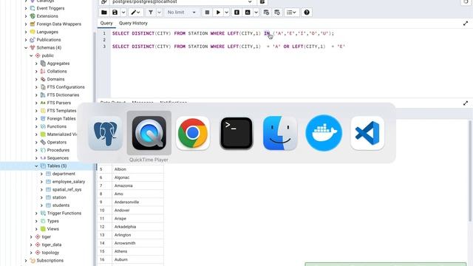Select QuickTime Player in app switcher

pos(149,133)
